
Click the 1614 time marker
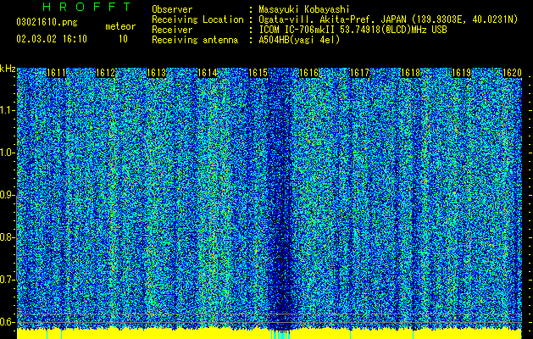208,73
